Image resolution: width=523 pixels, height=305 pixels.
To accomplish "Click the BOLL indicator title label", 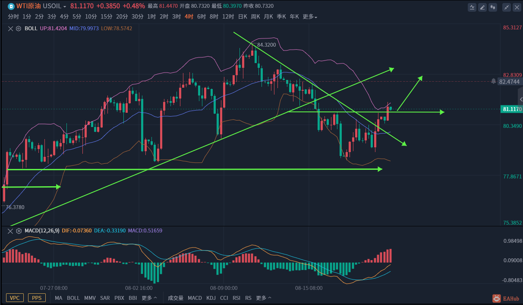I will click(31, 29).
